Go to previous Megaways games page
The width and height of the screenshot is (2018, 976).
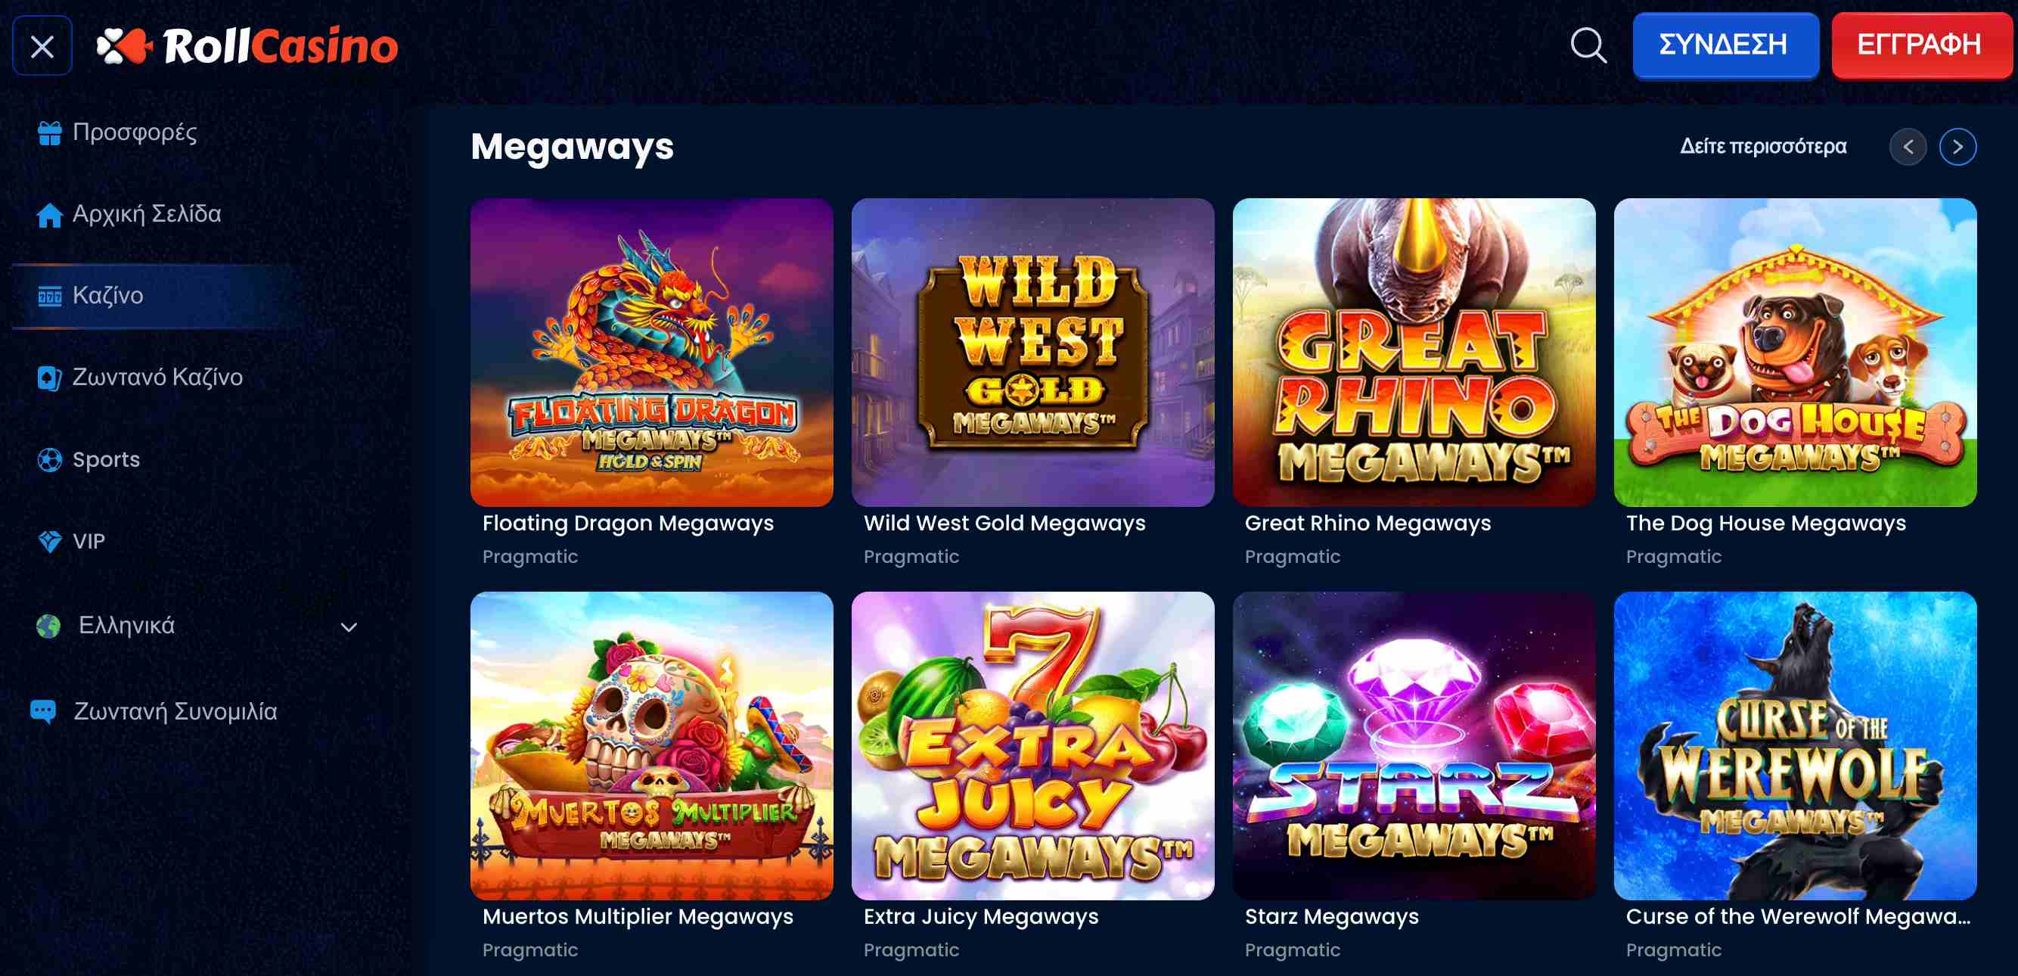click(1908, 147)
